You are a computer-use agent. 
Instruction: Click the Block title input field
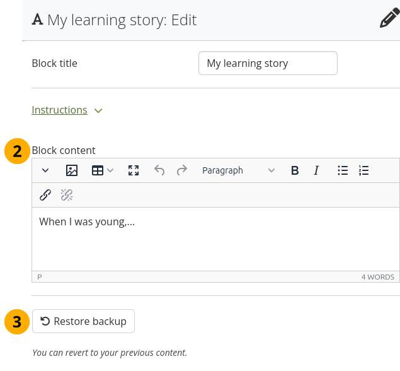268,63
